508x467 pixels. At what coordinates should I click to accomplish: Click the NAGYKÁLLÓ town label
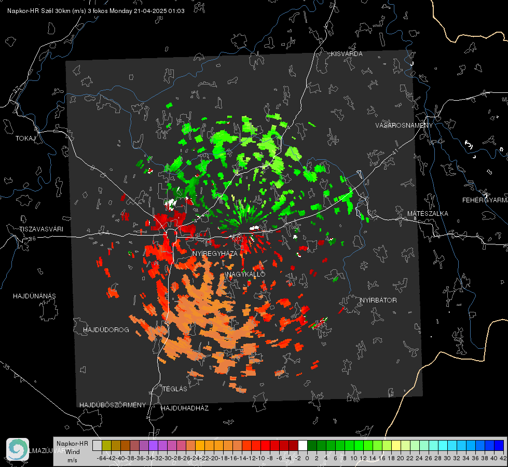[246, 274]
